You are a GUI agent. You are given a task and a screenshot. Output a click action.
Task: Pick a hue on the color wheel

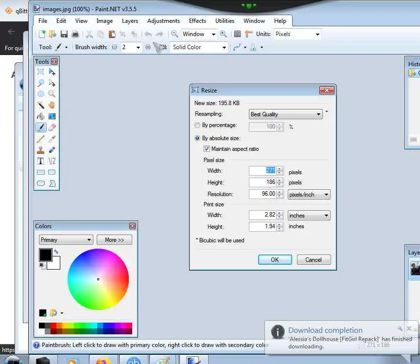(98, 279)
